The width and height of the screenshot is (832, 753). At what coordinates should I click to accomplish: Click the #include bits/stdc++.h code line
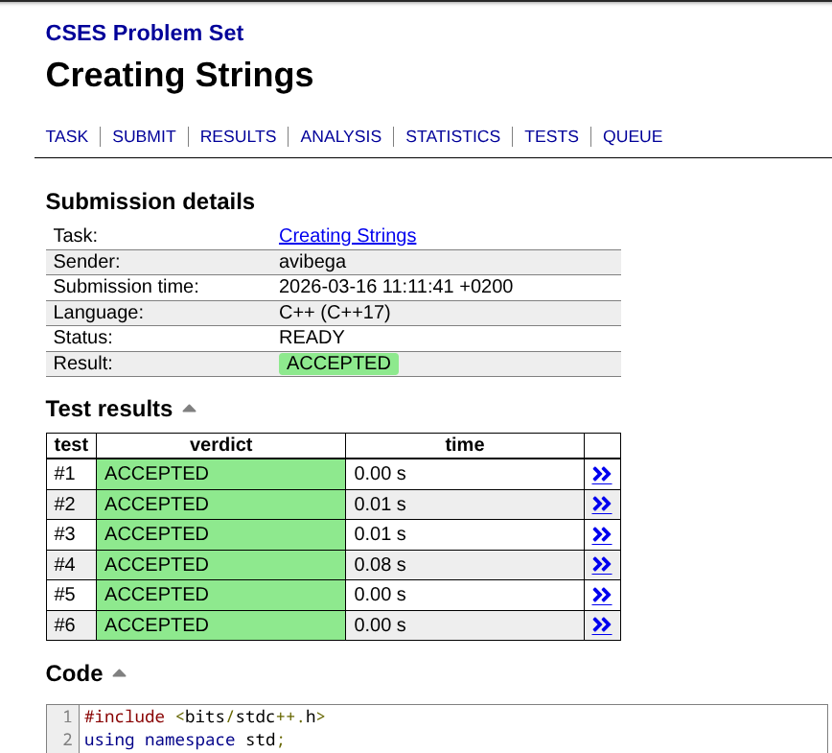coord(205,717)
